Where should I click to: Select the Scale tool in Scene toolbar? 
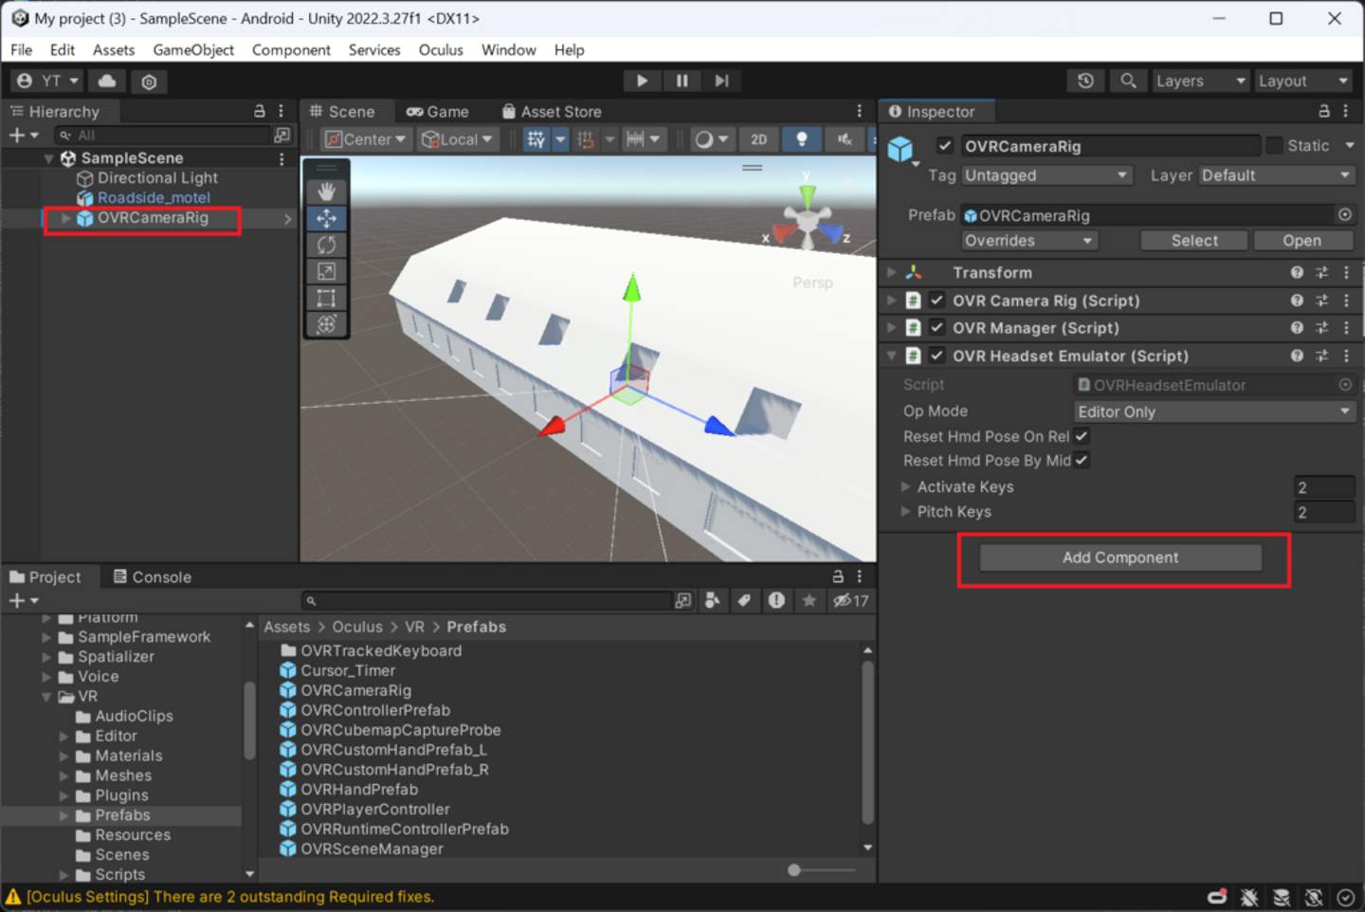click(326, 271)
